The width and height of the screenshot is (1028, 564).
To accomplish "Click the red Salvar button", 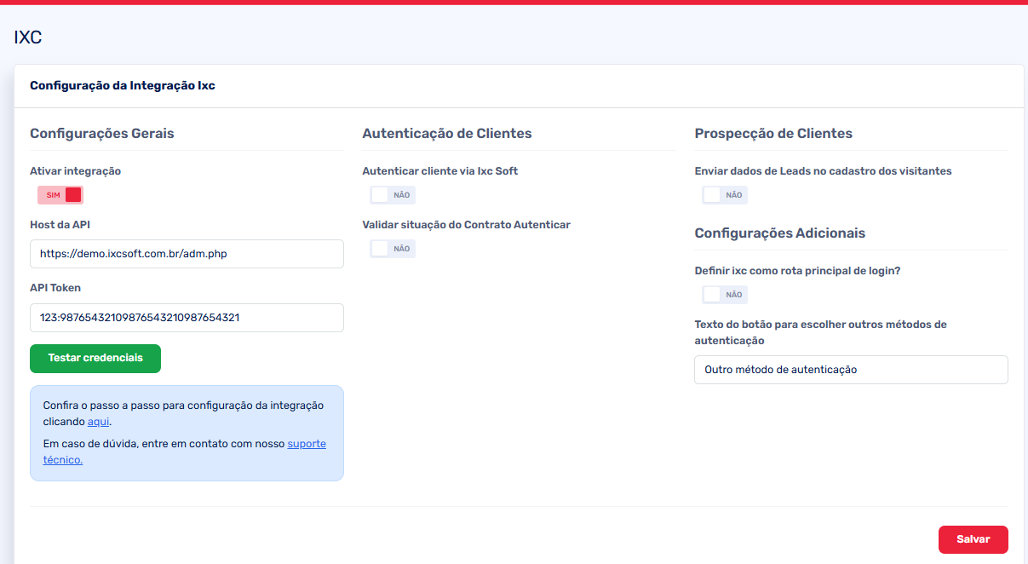I will (973, 539).
